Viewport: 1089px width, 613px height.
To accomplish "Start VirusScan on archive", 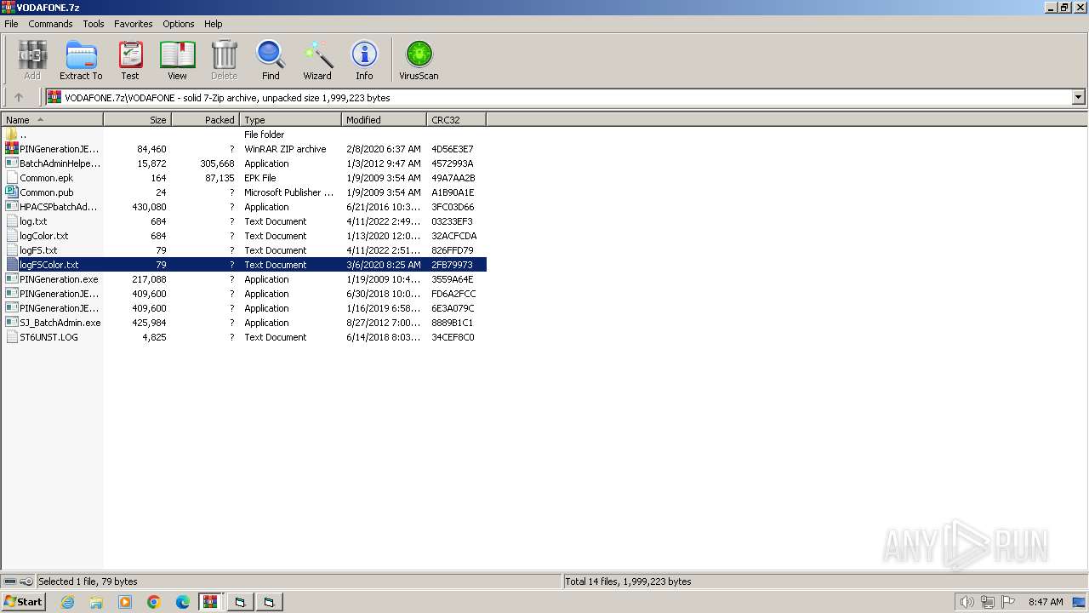I will [419, 60].
